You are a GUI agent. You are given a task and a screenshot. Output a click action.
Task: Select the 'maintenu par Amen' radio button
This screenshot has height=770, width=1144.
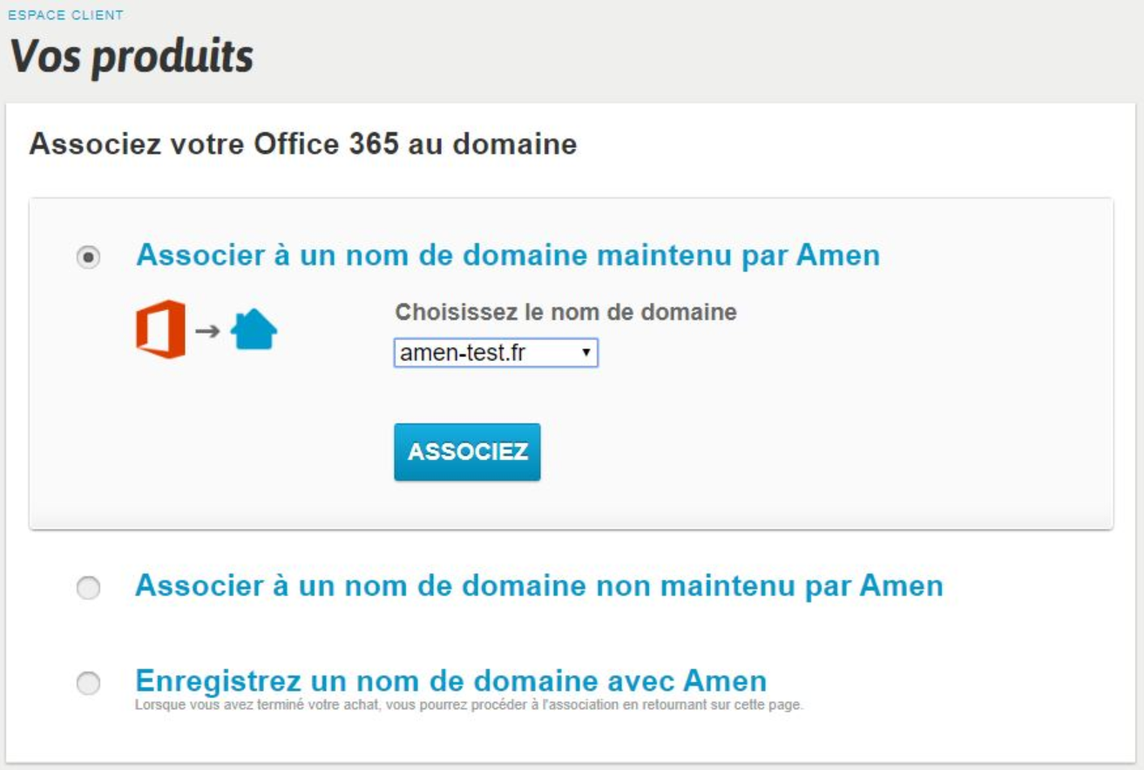click(x=88, y=258)
